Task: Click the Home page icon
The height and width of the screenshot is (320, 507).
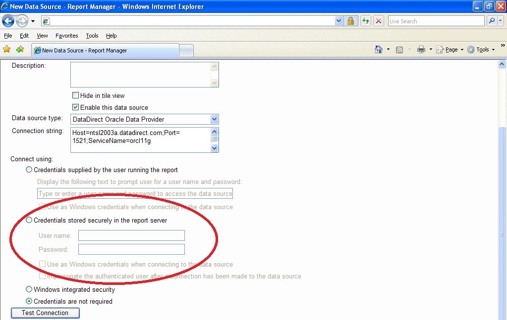Action: pos(379,49)
